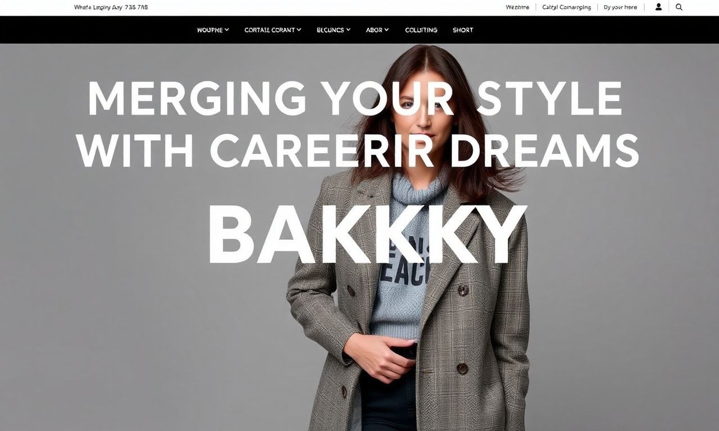Expand the chevron next to CORTALE CORANT
Screen dimensions: 719x431
pyautogui.click(x=299, y=30)
